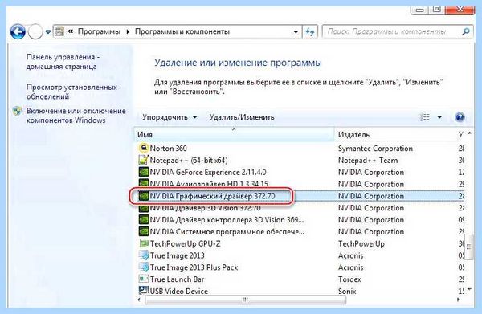This screenshot has height=314, width=482.
Task: Select NVIDIA Системное программное обеспече... entry
Action: tap(227, 231)
